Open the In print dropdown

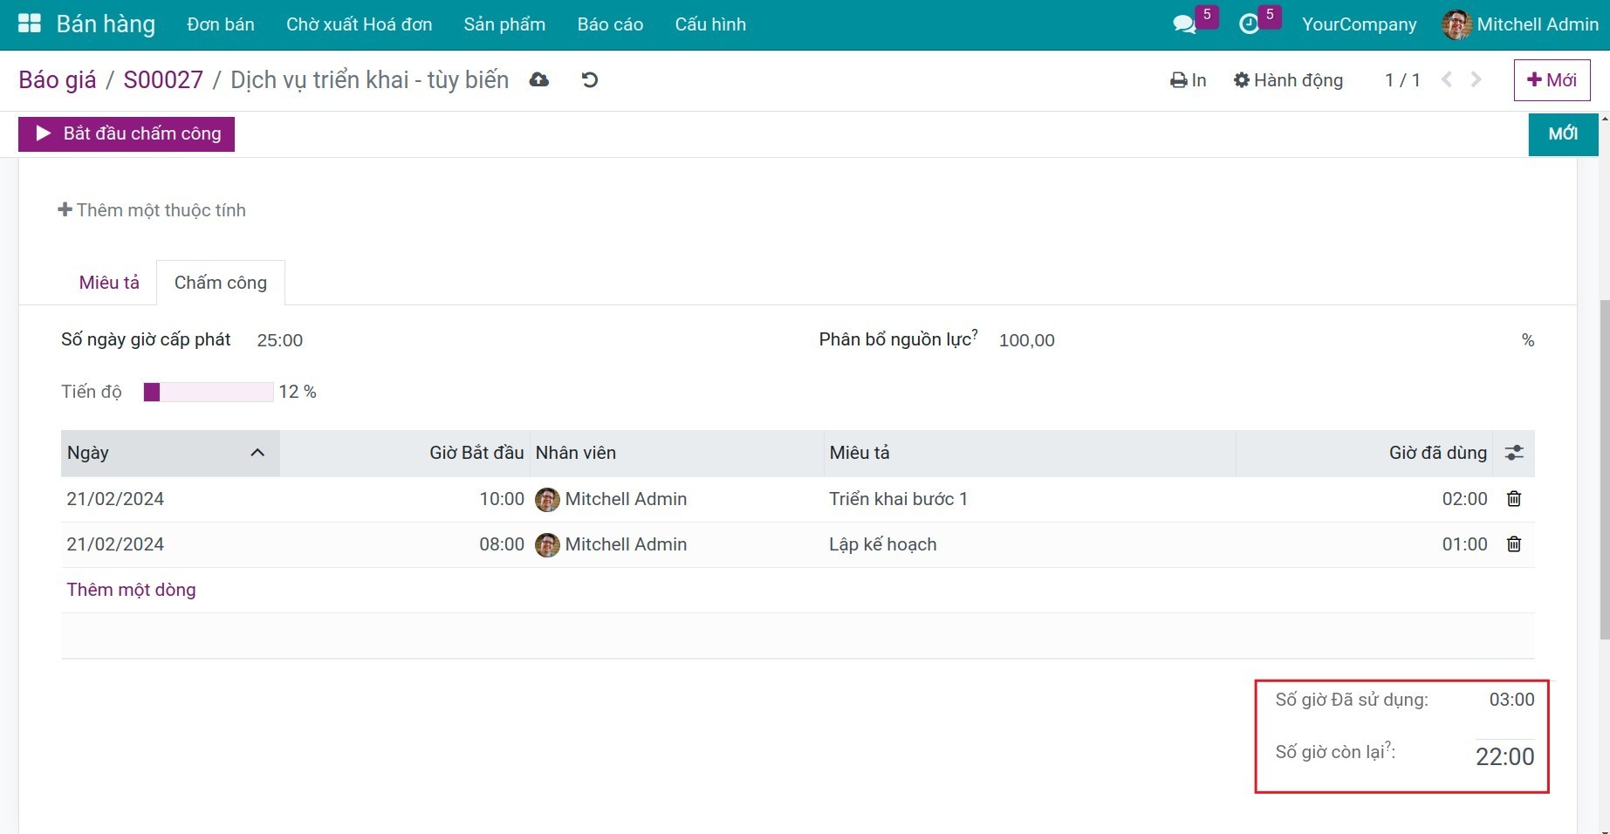(x=1188, y=80)
